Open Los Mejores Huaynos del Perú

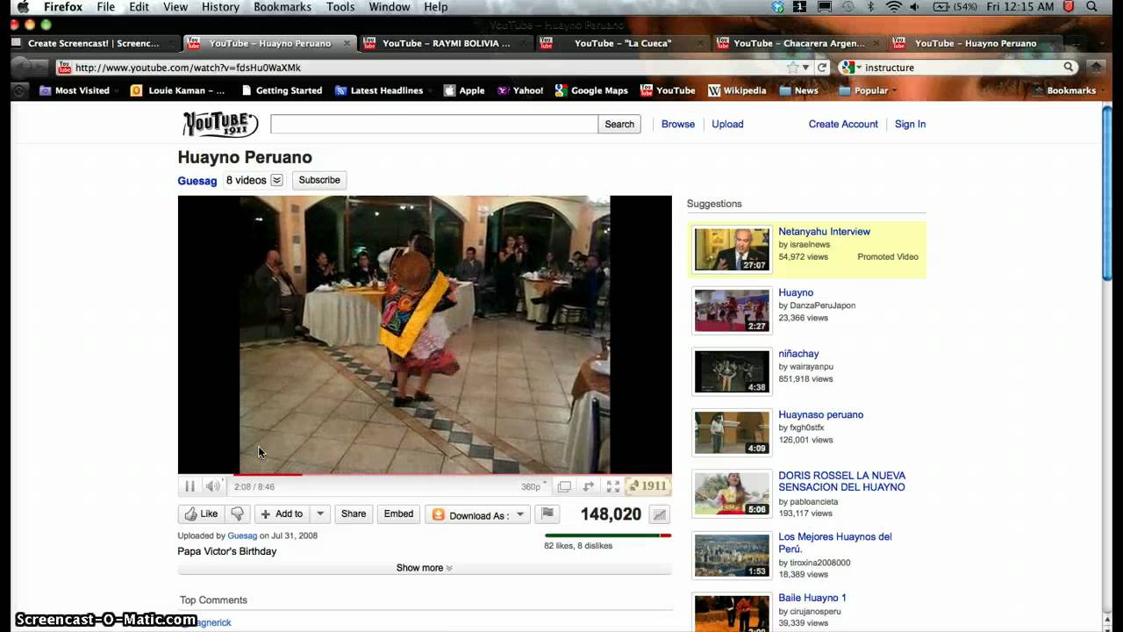click(x=835, y=542)
